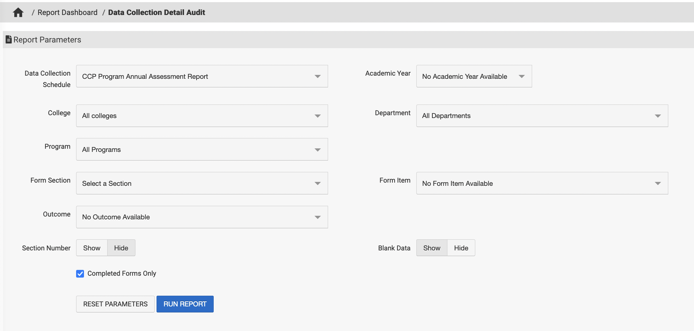
Task: Click the Data Collection Detail Audit breadcrumb
Action: 157,12
